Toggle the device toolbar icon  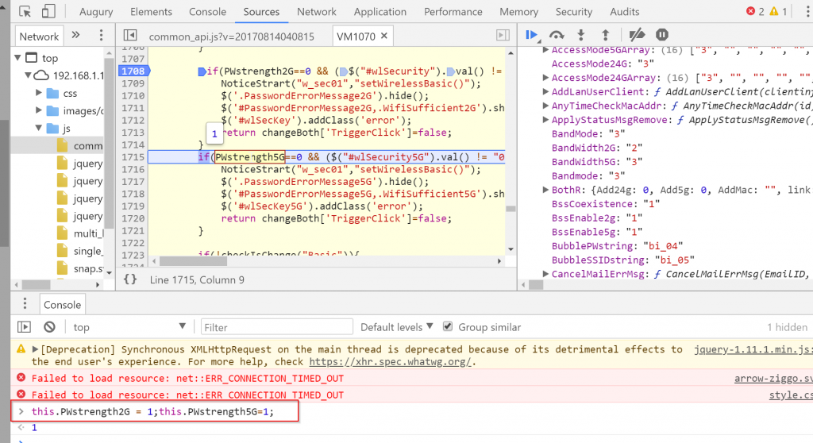point(48,11)
